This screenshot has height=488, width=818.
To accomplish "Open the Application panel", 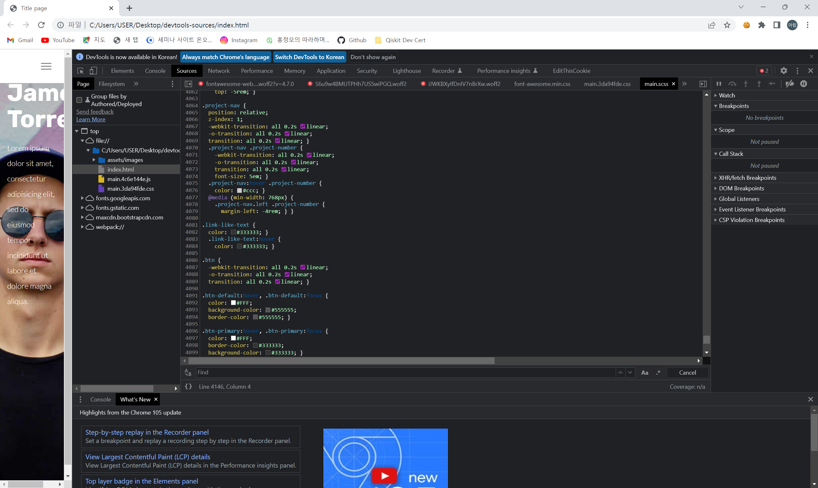I will pos(331,71).
